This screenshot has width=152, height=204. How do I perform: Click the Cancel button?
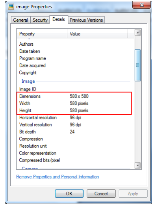(101, 193)
